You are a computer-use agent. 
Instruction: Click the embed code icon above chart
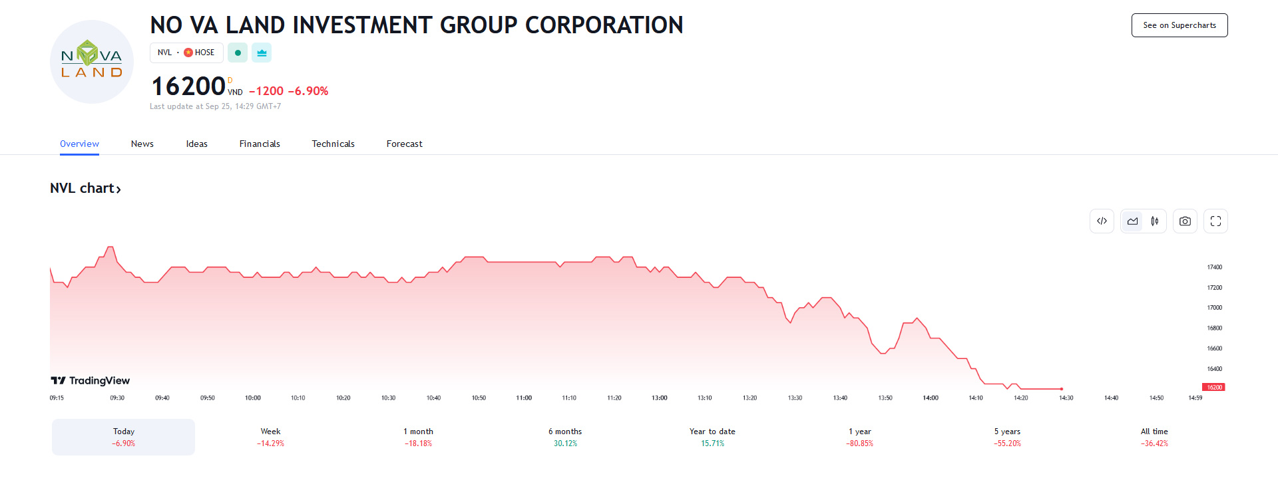(x=1102, y=221)
